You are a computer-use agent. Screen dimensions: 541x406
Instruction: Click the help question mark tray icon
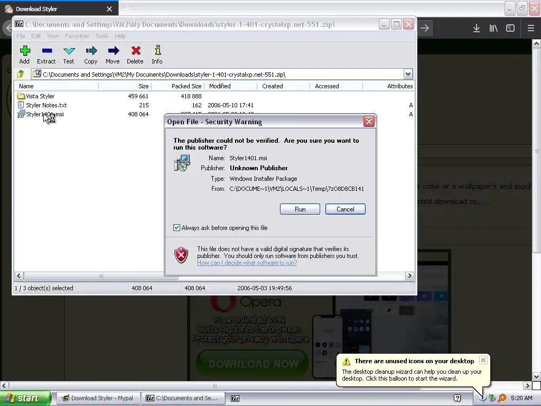pos(457,399)
